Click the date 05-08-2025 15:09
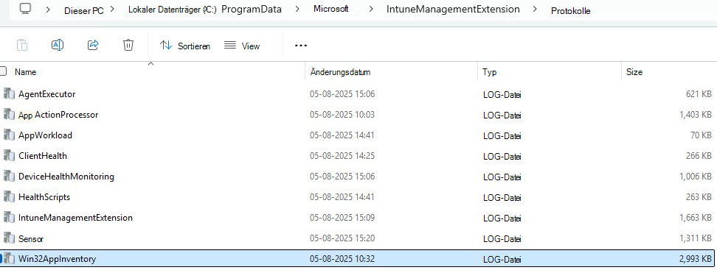 coord(342,218)
